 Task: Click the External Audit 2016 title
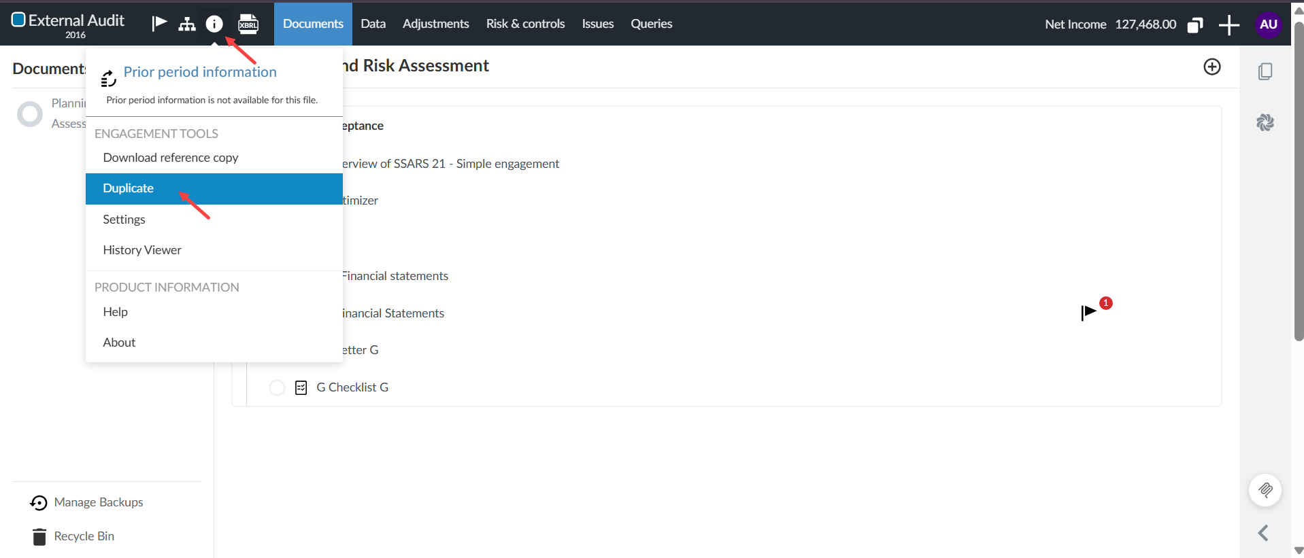tap(76, 26)
